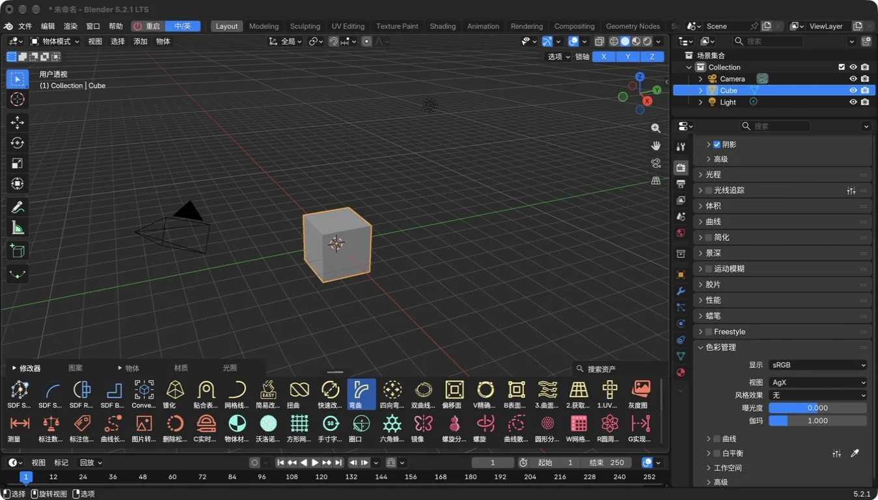
Task: Click the 重启 button
Action: (x=148, y=26)
